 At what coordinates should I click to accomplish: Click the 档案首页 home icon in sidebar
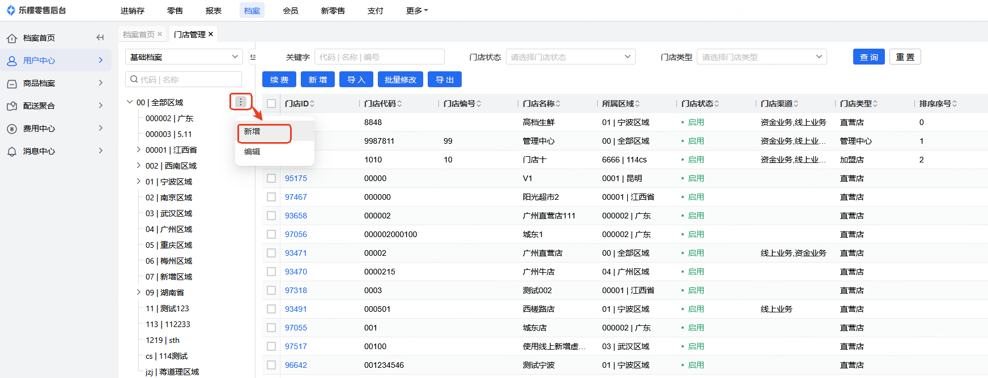(x=12, y=38)
